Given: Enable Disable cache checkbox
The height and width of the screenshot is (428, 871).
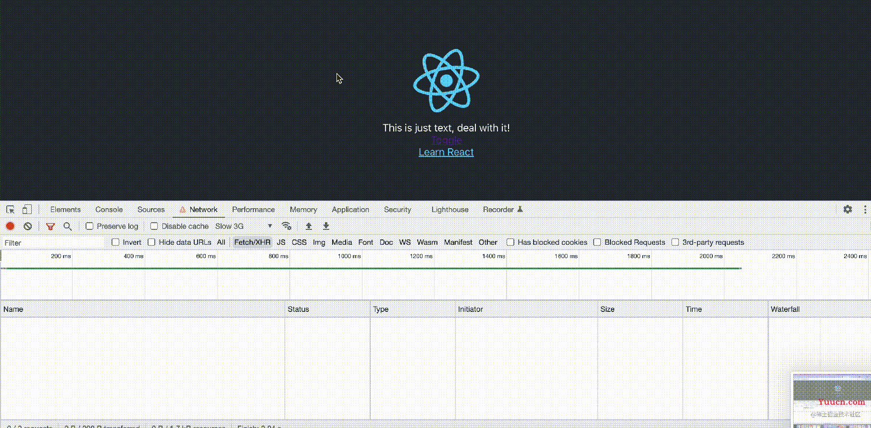Looking at the screenshot, I should click(x=154, y=226).
